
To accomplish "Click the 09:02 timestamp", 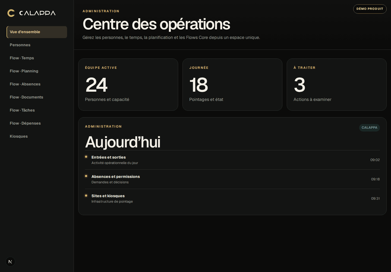I will [x=375, y=160].
